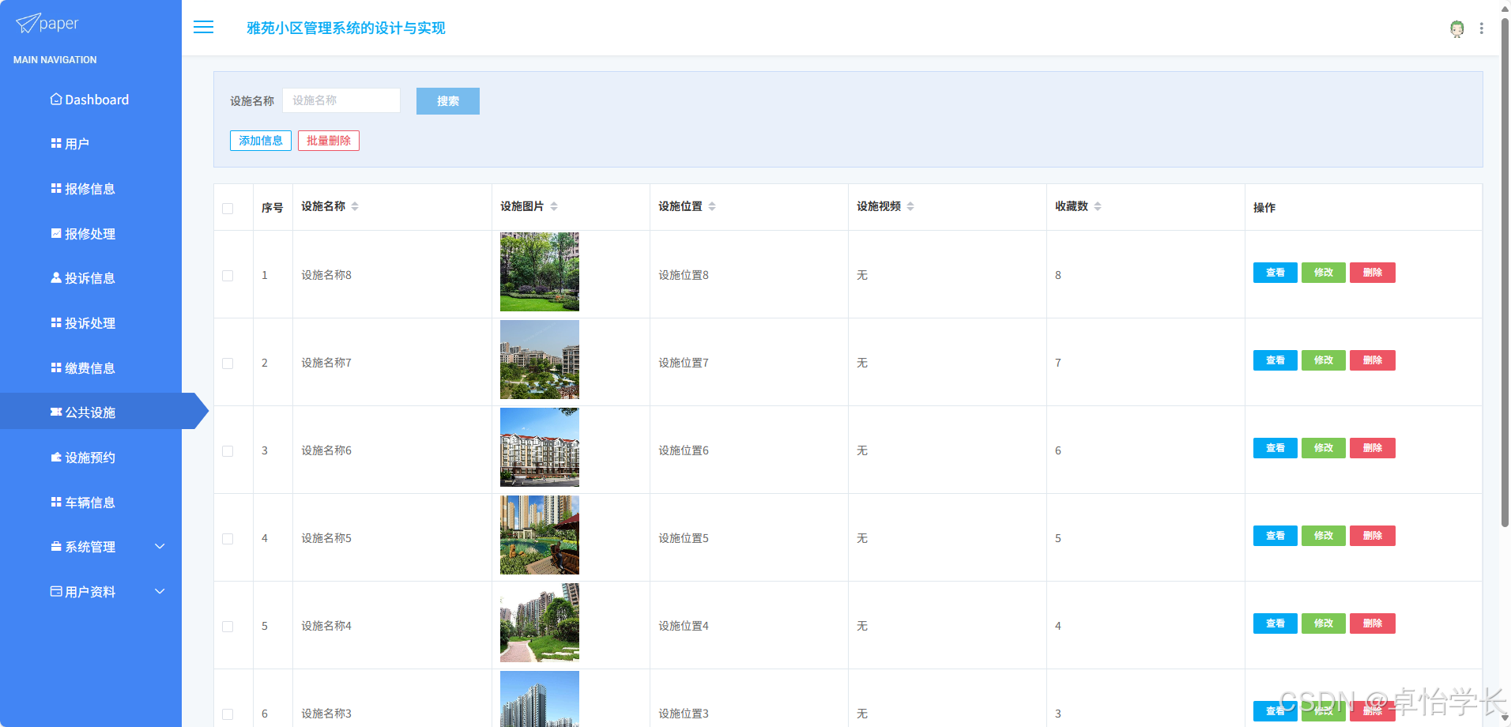Viewport: 1511px width, 727px height.
Task: Open the garden thumbnail for 设施名称8
Action: pos(540,272)
